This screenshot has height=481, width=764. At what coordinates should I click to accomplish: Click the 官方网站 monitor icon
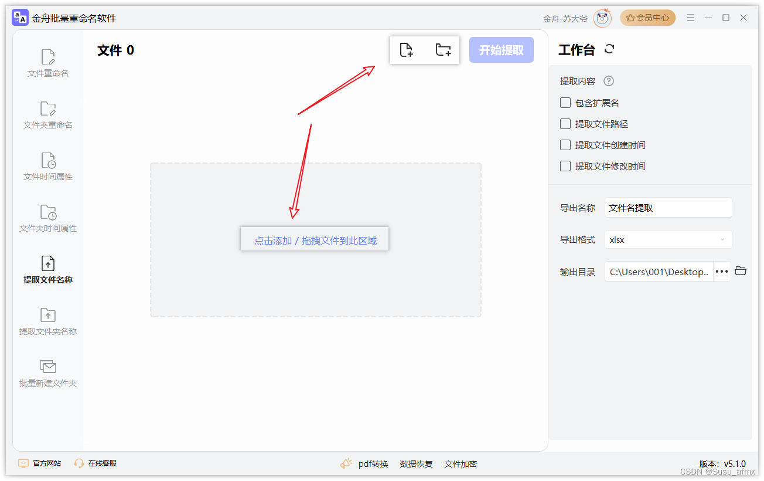point(23,463)
